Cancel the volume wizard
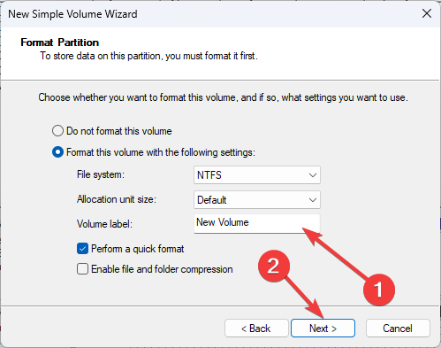This screenshot has width=441, height=348. coord(398,329)
